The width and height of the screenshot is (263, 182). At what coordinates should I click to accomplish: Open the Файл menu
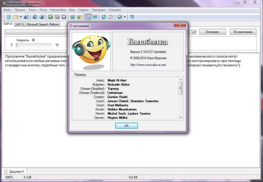pyautogui.click(x=7, y=10)
